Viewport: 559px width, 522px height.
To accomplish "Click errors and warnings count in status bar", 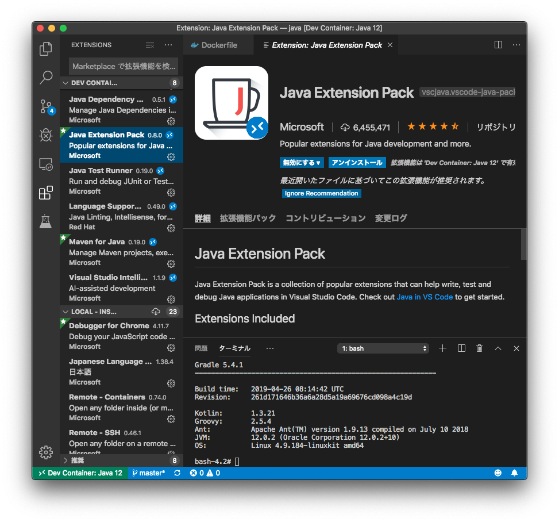I will pyautogui.click(x=205, y=473).
